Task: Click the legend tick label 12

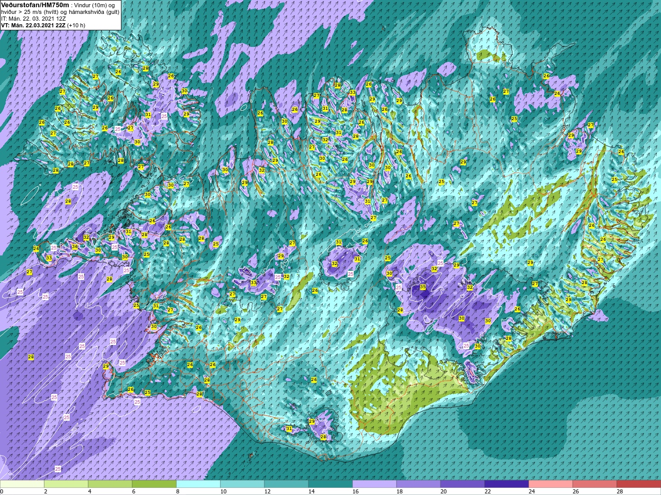Action: point(267,491)
